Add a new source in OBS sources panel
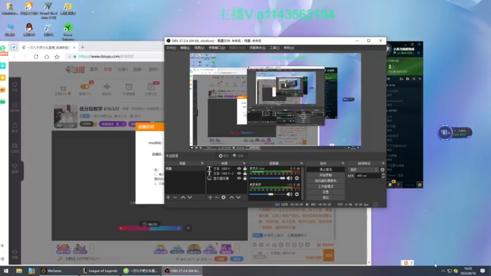Image resolution: width=491 pixels, height=276 pixels. pyautogui.click(x=210, y=197)
